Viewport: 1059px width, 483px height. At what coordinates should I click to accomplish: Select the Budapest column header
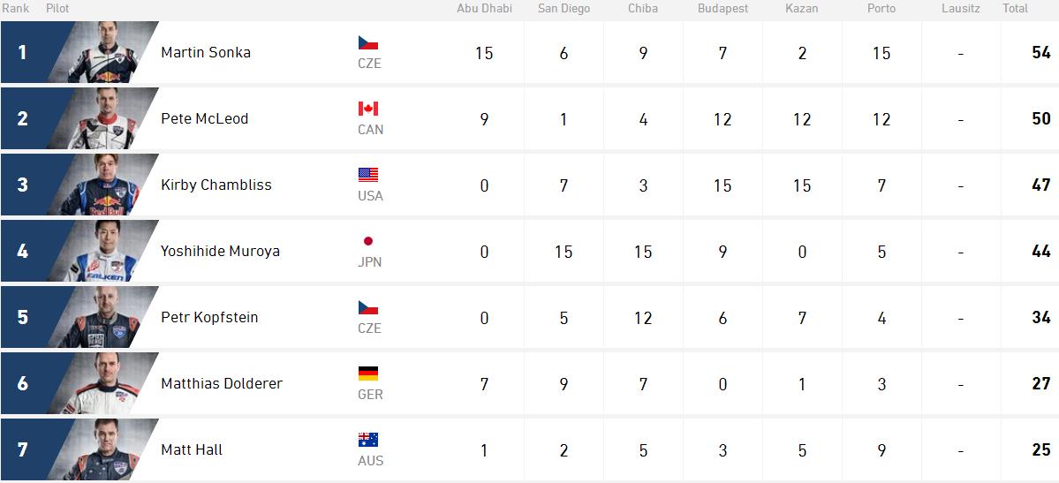(x=722, y=9)
